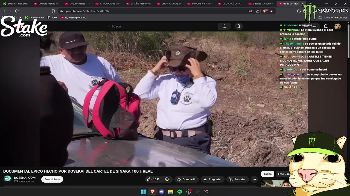Image resolution: width=350 pixels, height=196 pixels.
Task: Click chat user Rodrigoo7
Action: pyautogui.click(x=291, y=57)
